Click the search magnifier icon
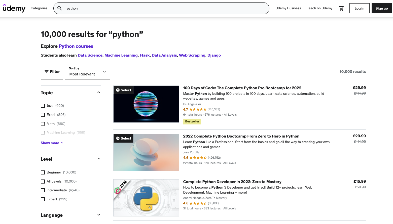The image size is (393, 224). (x=60, y=8)
